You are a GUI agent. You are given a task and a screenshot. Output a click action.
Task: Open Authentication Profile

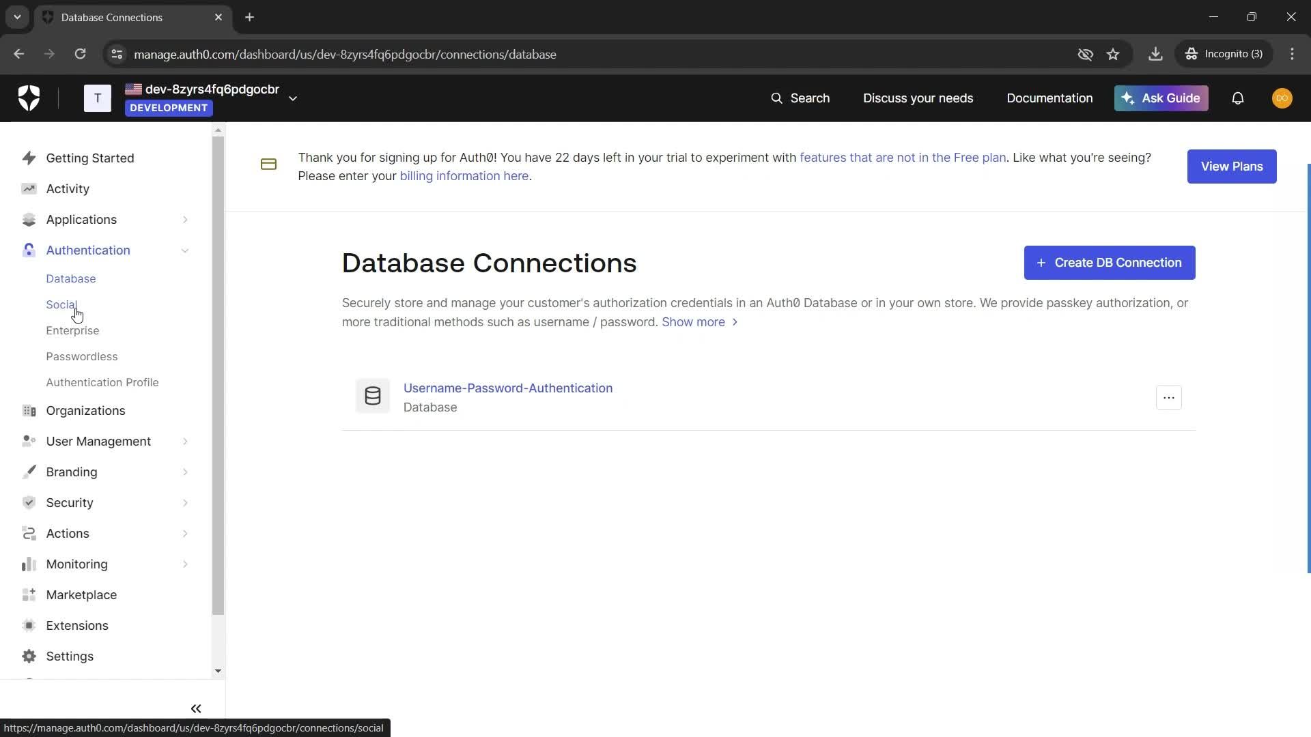click(102, 382)
